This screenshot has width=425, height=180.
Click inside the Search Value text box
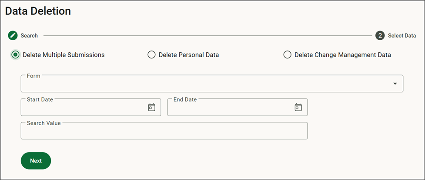coord(164,131)
